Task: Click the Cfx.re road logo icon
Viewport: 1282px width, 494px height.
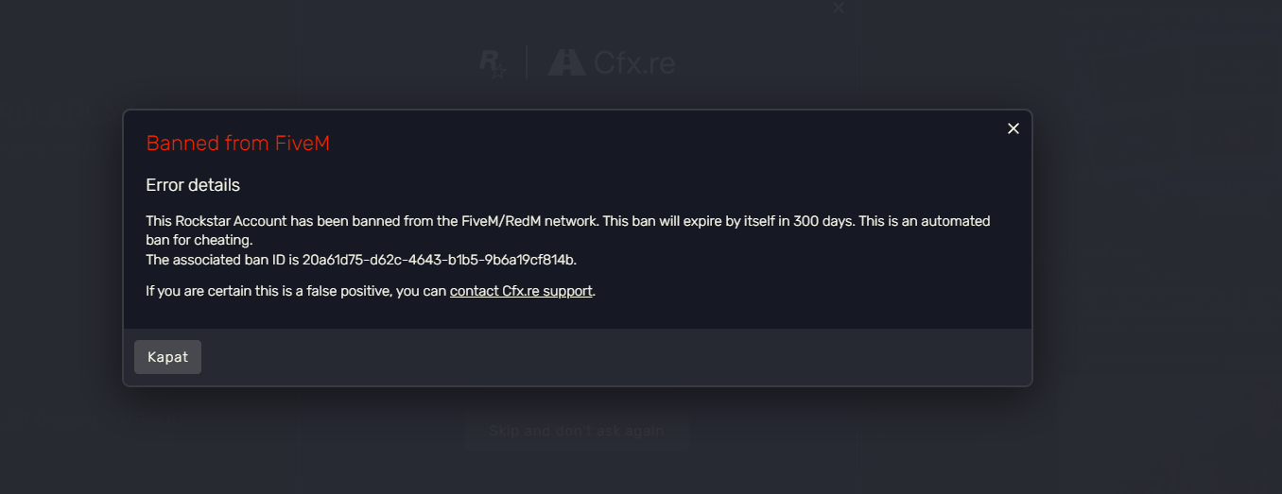Action: [566, 62]
